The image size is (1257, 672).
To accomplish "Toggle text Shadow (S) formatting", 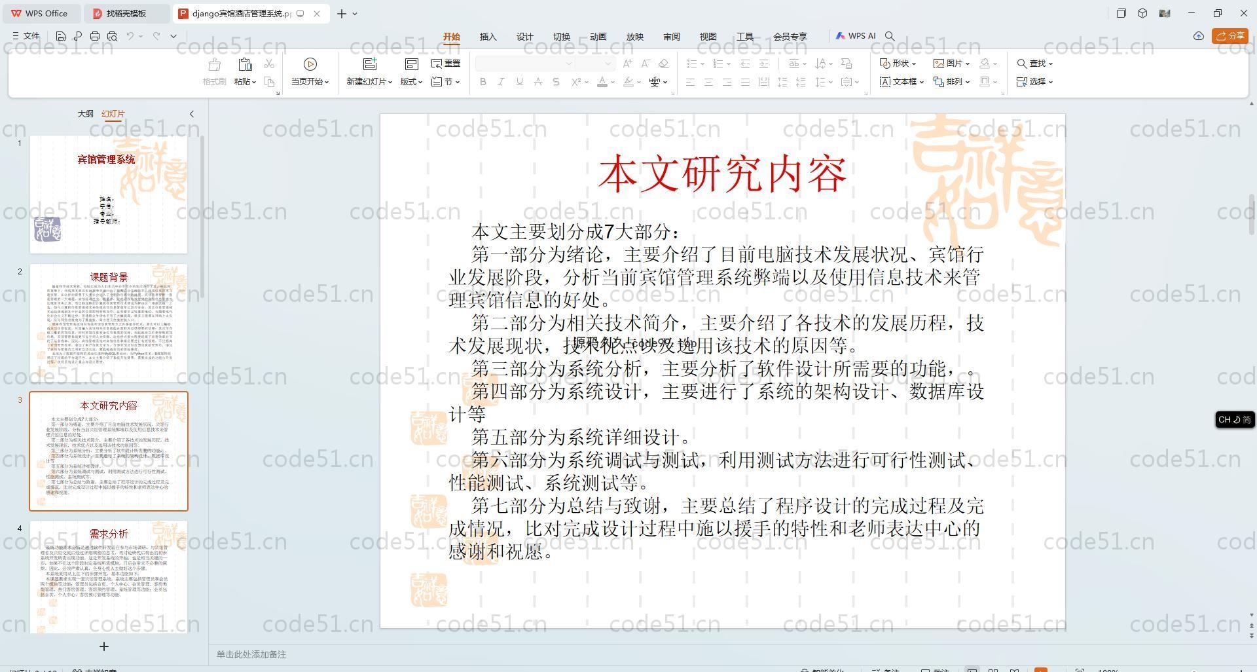I will [556, 82].
